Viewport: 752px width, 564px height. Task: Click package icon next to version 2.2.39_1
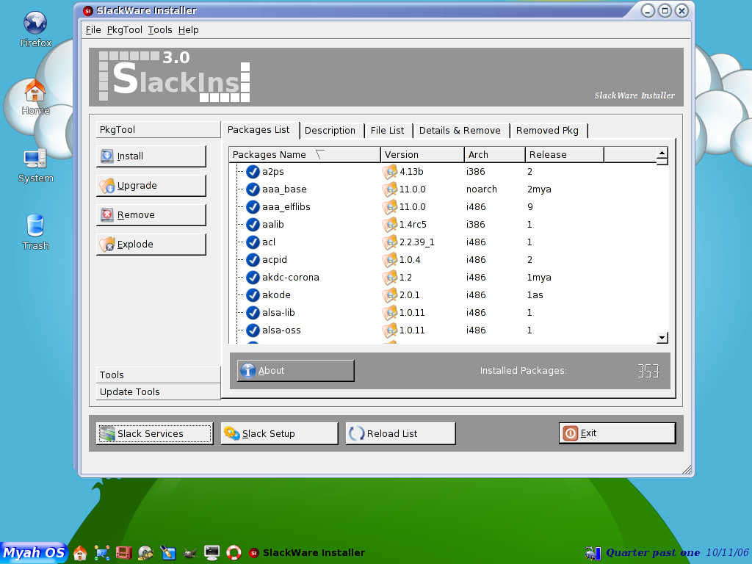tap(390, 242)
